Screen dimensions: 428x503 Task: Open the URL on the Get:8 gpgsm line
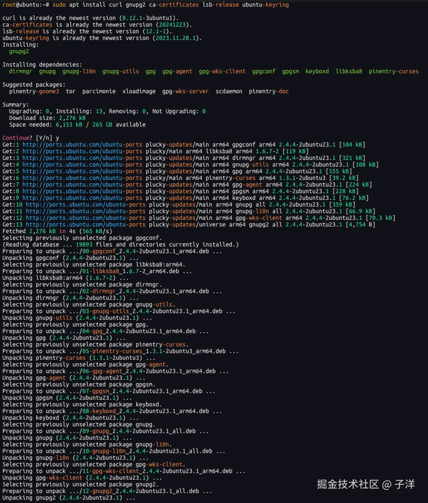pos(82,192)
